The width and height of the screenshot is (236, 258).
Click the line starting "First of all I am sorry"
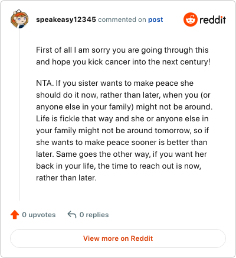[x=122, y=50]
